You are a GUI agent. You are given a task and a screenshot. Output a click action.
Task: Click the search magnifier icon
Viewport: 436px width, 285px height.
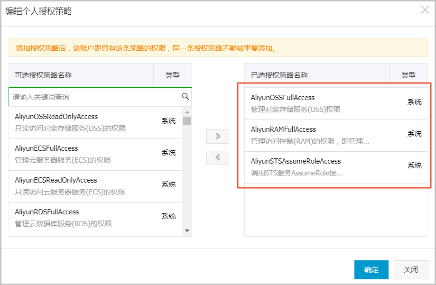click(186, 97)
